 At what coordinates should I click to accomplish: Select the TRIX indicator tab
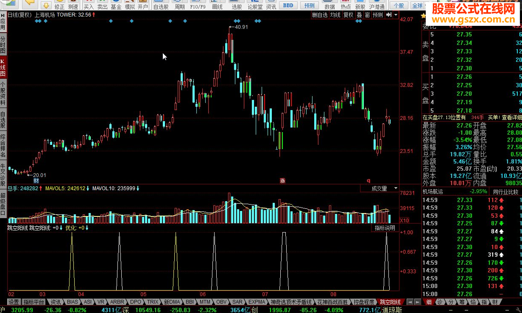pos(152,302)
